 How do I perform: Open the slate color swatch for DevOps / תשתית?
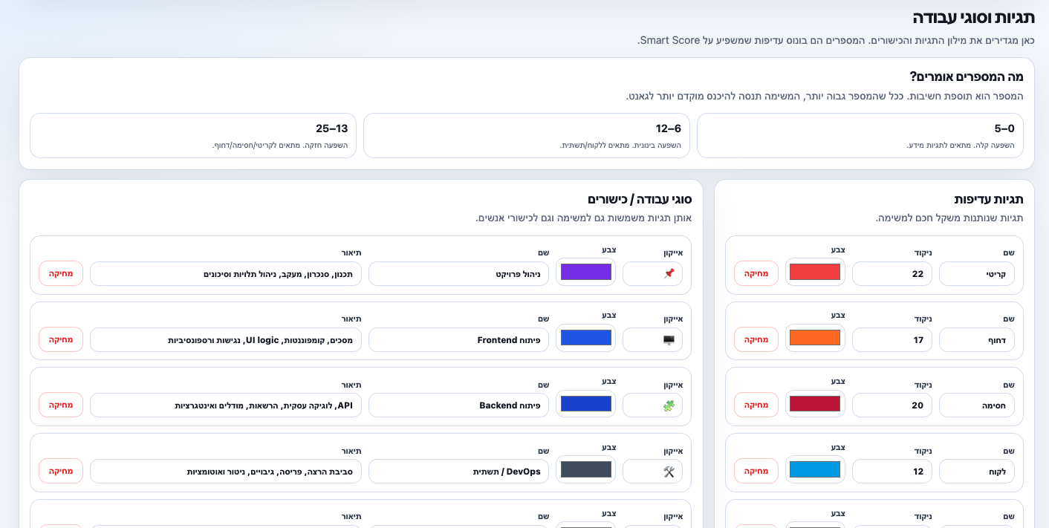[586, 469]
